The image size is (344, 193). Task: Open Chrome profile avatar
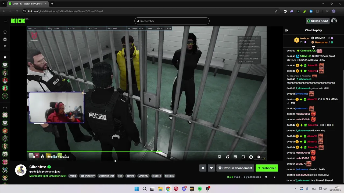[334, 11]
